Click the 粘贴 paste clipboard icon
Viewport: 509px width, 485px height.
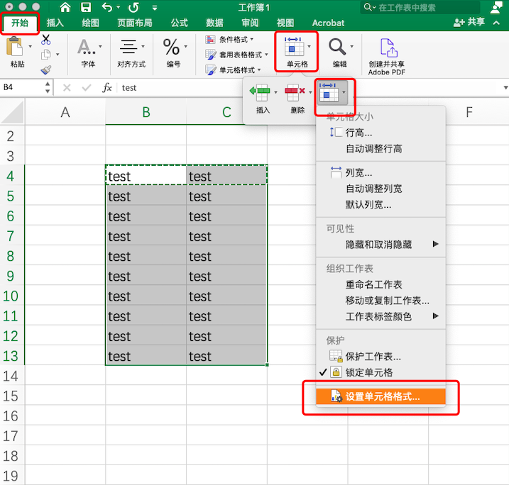point(14,46)
